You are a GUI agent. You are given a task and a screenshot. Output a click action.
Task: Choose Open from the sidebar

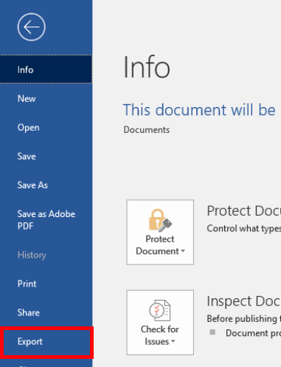46,128
